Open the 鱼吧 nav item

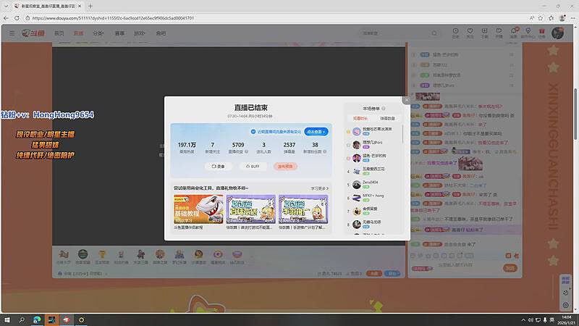tap(161, 33)
